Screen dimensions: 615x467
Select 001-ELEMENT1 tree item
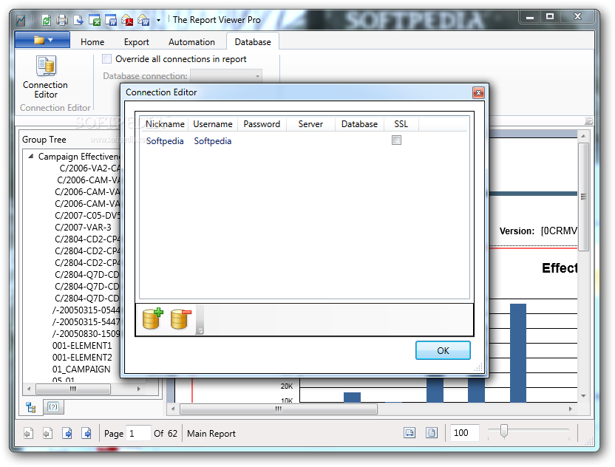82,345
